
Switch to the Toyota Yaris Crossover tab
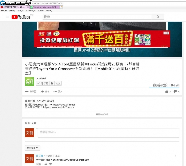[x=44, y=7]
